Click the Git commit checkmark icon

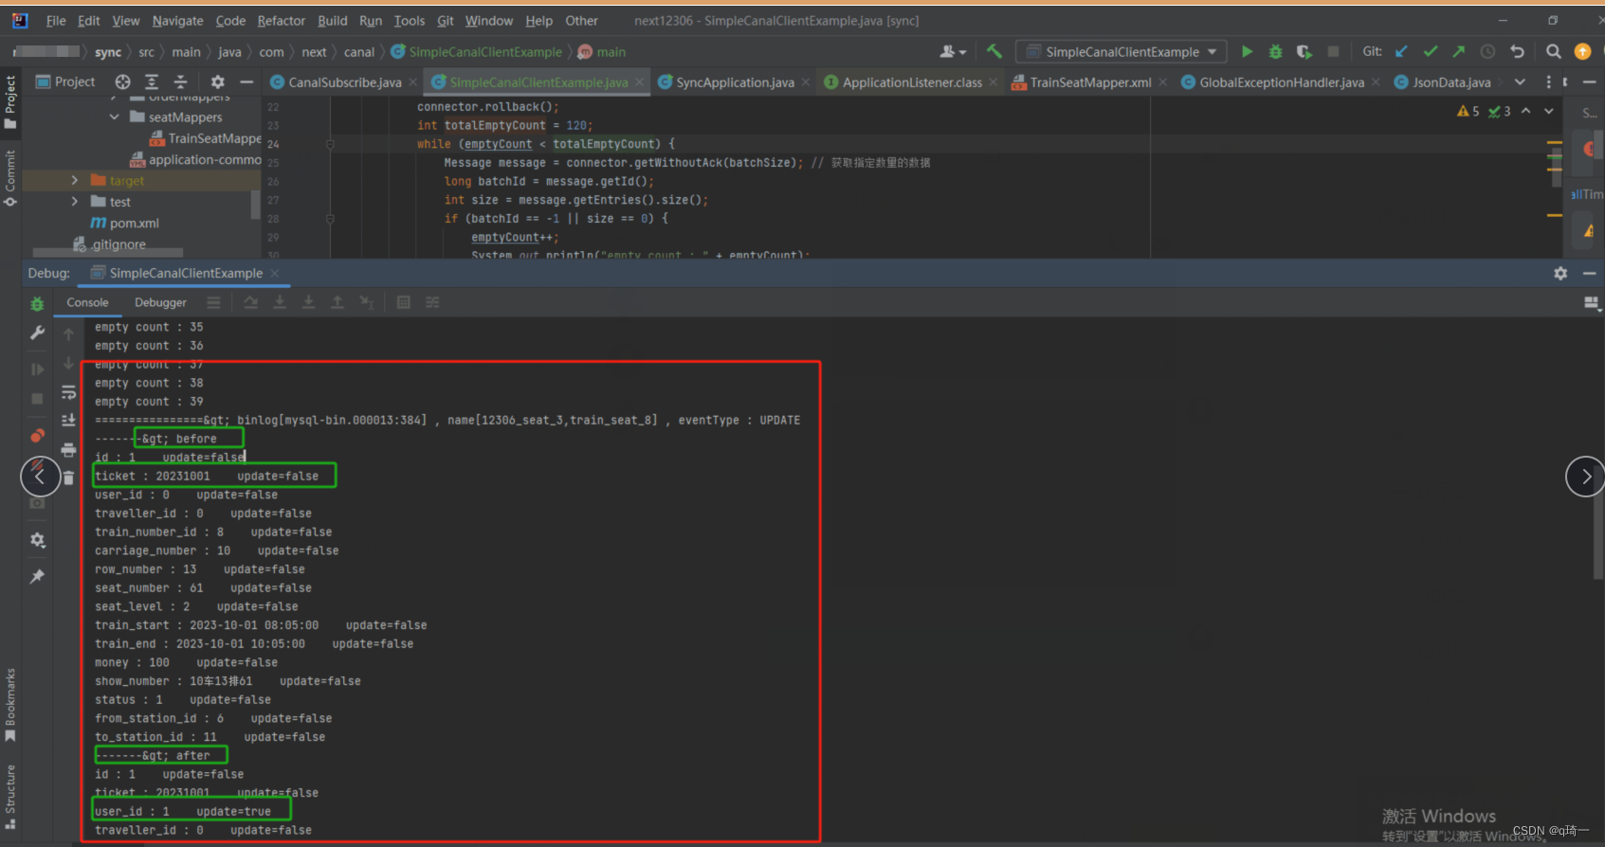(x=1431, y=51)
